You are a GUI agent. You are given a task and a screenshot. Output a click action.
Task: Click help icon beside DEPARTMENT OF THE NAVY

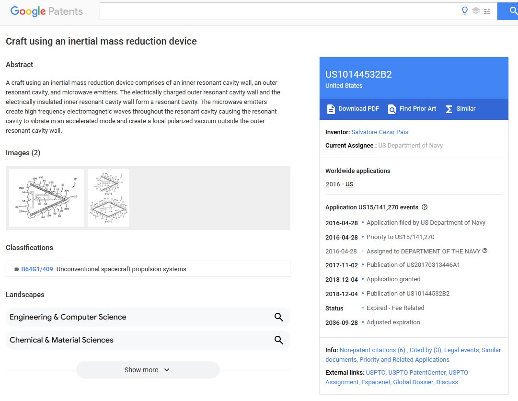(484, 251)
